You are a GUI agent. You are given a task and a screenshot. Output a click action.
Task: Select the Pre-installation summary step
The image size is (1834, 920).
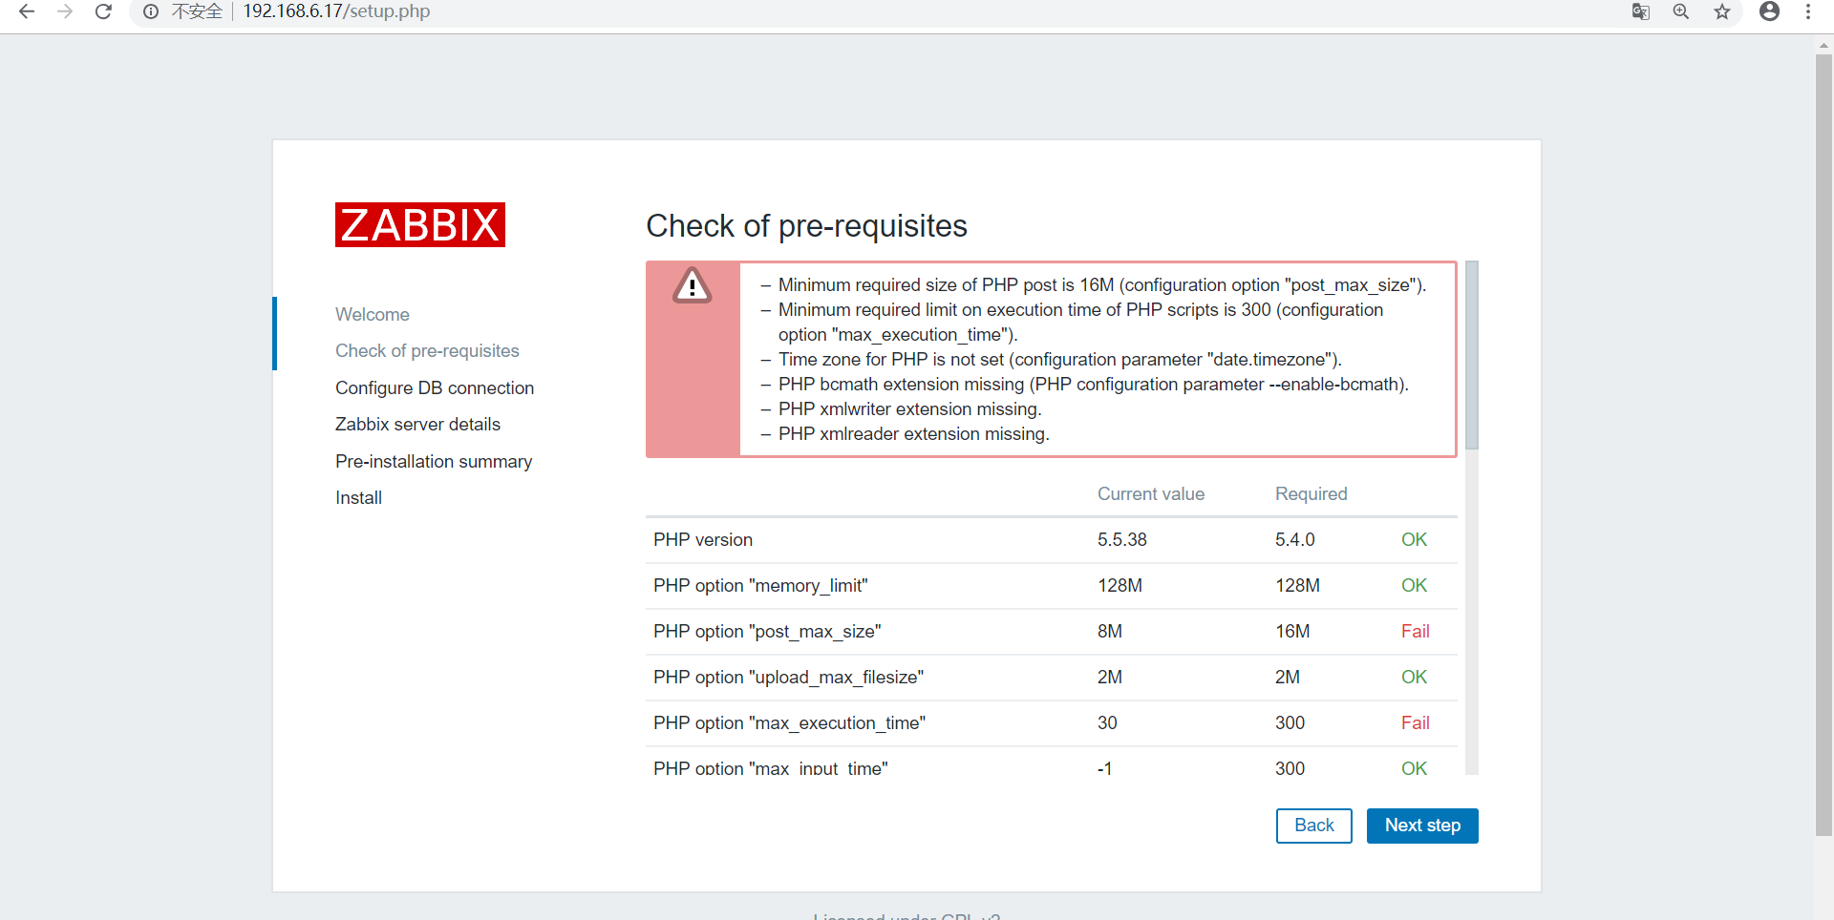[x=434, y=462]
